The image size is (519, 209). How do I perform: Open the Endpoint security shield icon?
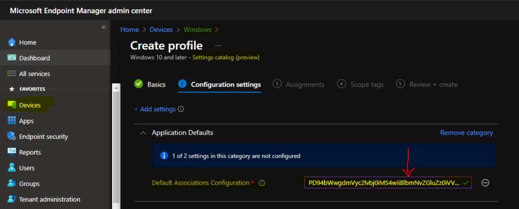click(x=12, y=136)
